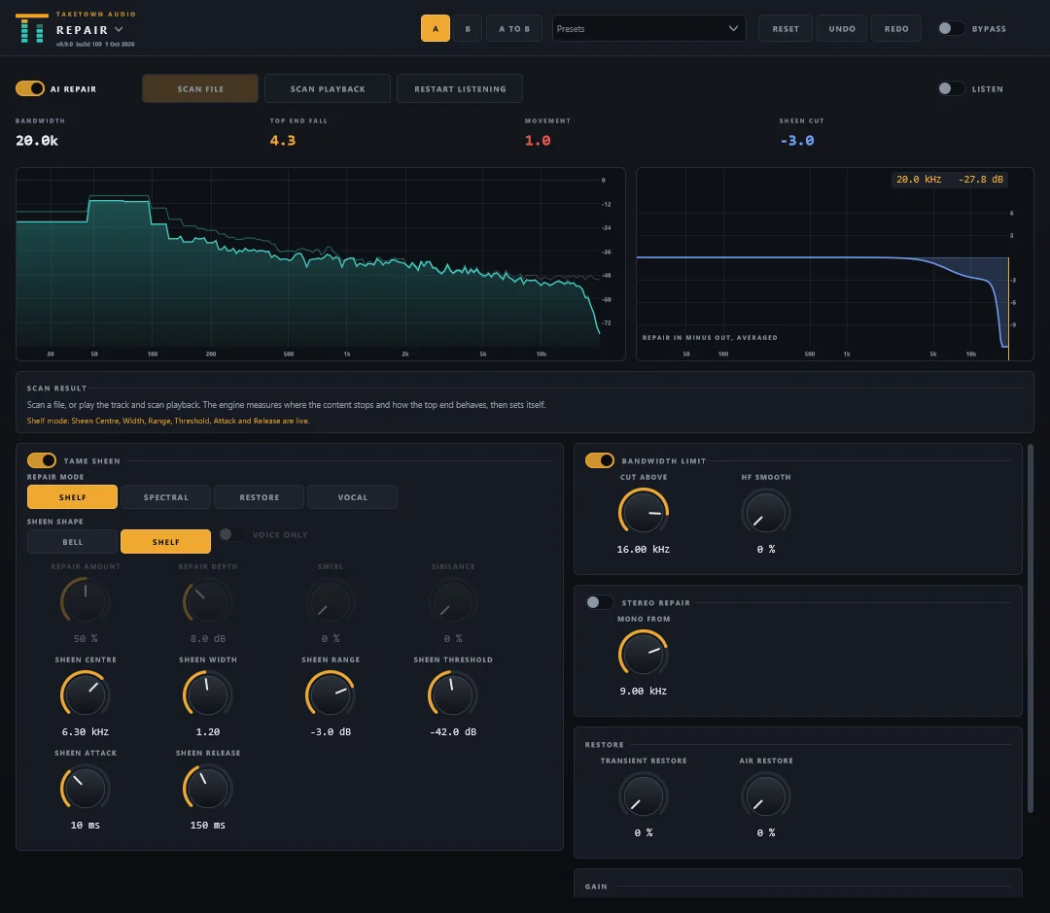
Task: Enable the VOICE ONLY toggle
Action: pos(231,534)
